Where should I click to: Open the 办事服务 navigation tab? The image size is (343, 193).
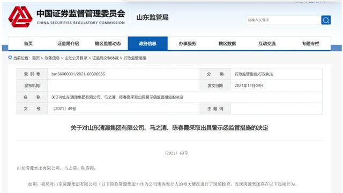(187, 43)
